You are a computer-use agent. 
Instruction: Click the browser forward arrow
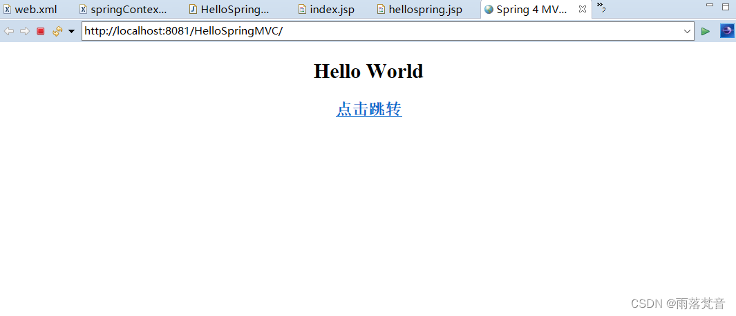coord(24,32)
